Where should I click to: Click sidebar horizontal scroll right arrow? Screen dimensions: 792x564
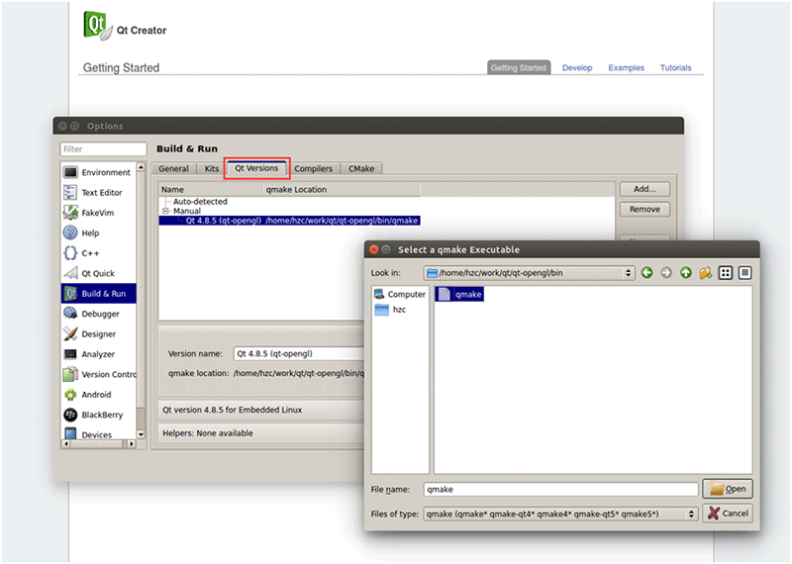[132, 444]
